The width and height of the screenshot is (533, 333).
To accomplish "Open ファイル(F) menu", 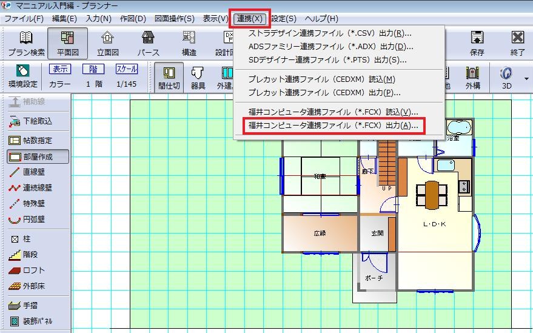I will click(x=24, y=19).
